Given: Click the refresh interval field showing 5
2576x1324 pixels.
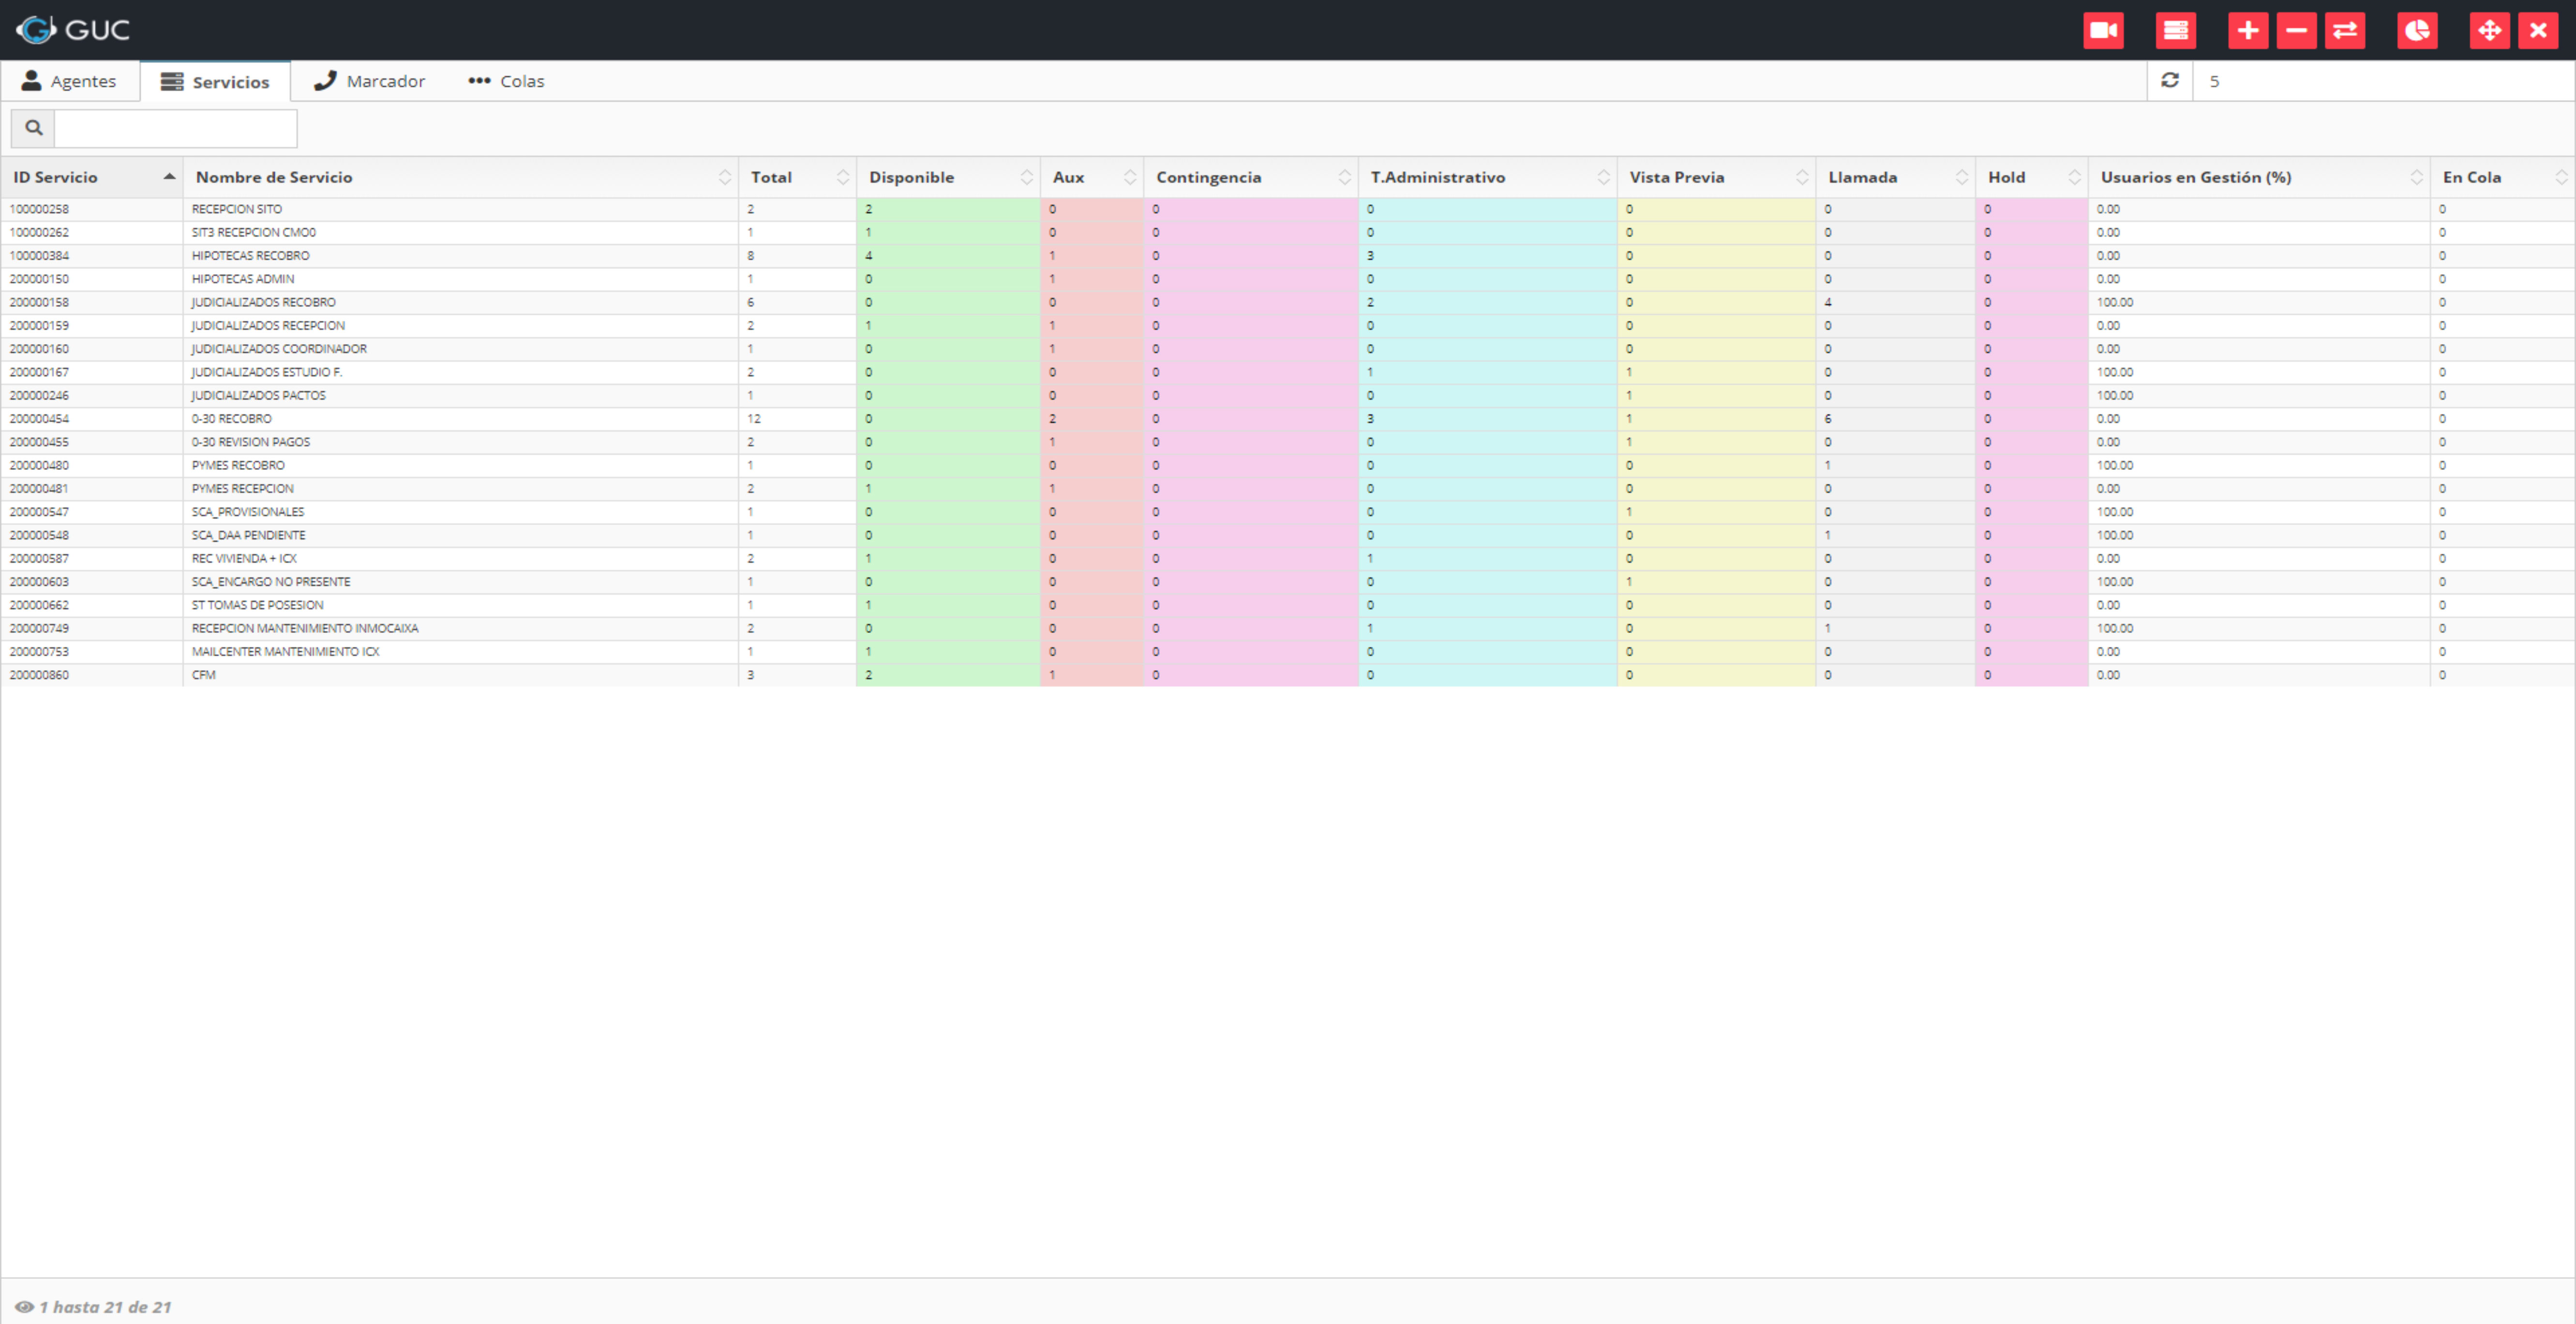Looking at the screenshot, I should pos(2383,81).
